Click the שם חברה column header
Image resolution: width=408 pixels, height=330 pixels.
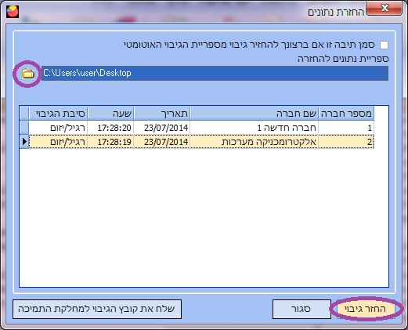[x=255, y=114]
